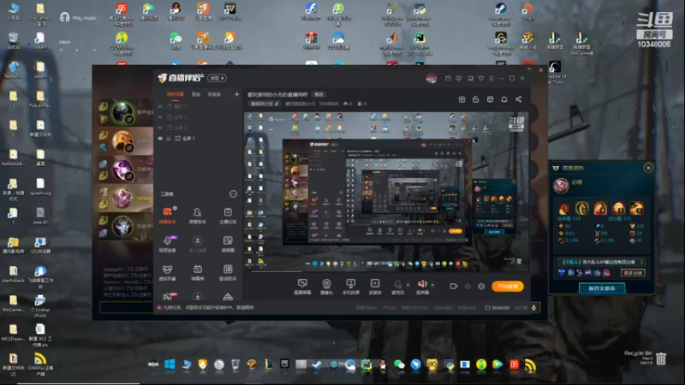Open the PK tool in the toolbox
Viewport: 685px width, 385px height.
(168, 297)
